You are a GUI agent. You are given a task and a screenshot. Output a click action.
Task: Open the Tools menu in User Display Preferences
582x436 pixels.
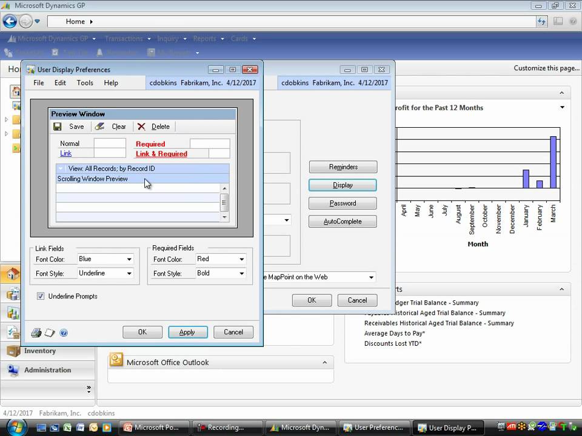coord(85,83)
